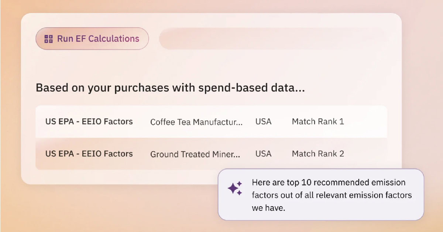The image size is (443, 232).
Task: Choose the Match Rank 2 cell
Action: (x=318, y=154)
